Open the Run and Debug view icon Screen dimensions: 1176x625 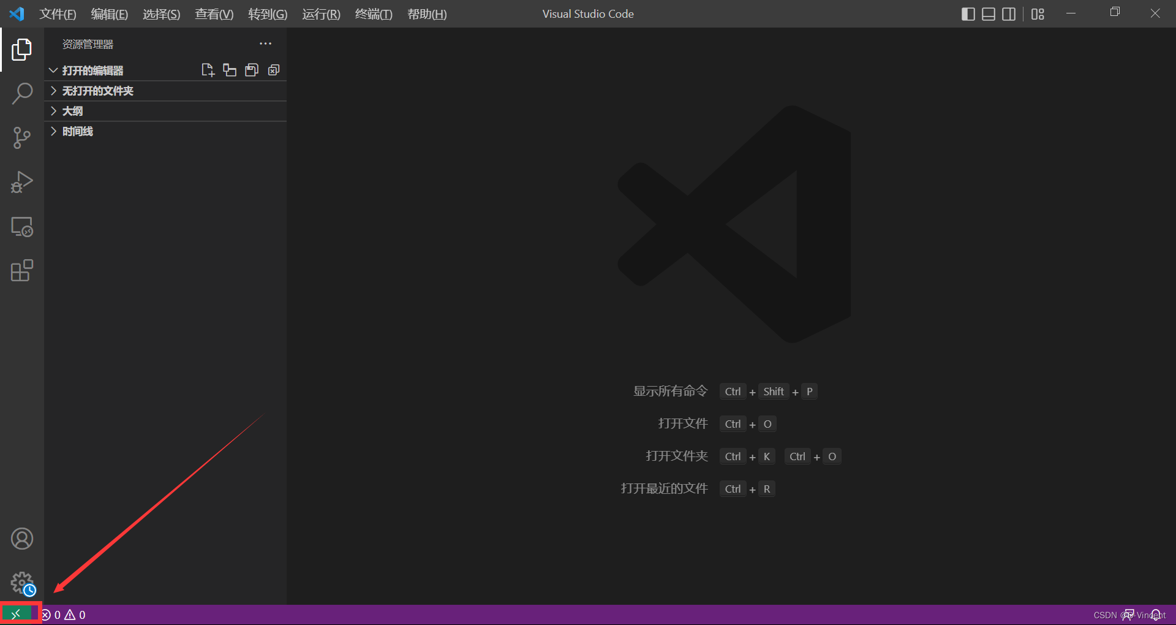click(x=22, y=182)
